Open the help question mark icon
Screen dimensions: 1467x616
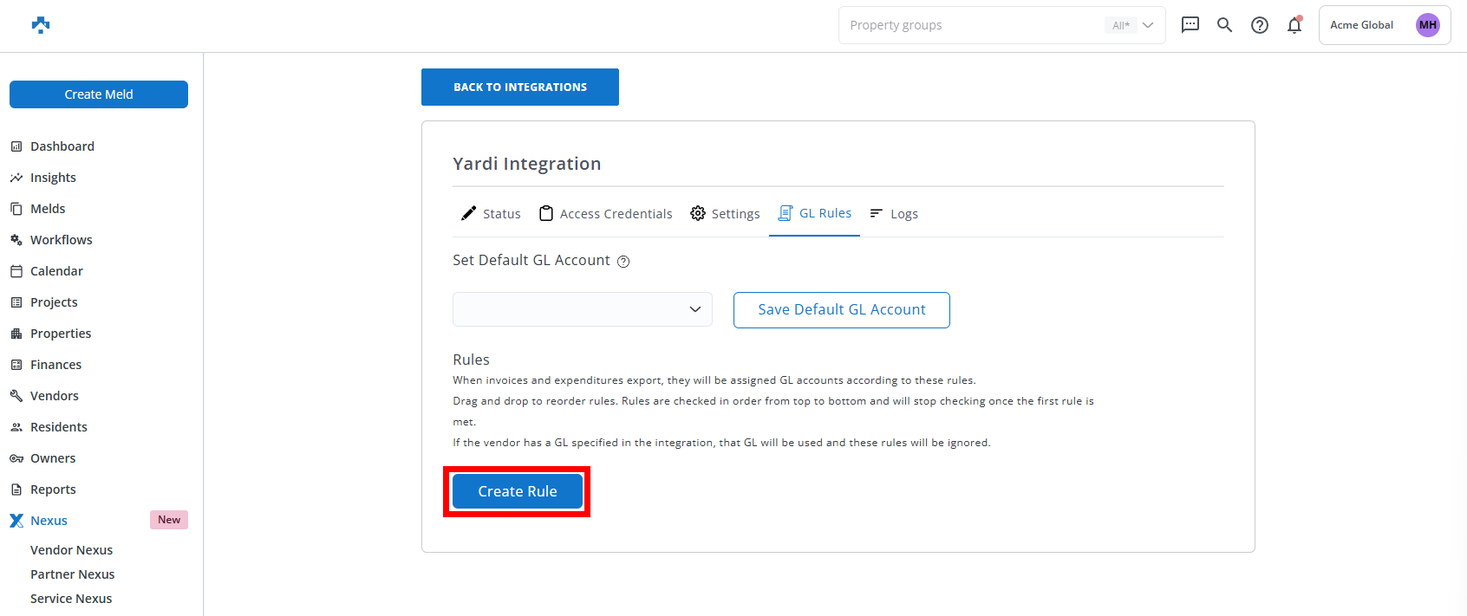point(1259,25)
